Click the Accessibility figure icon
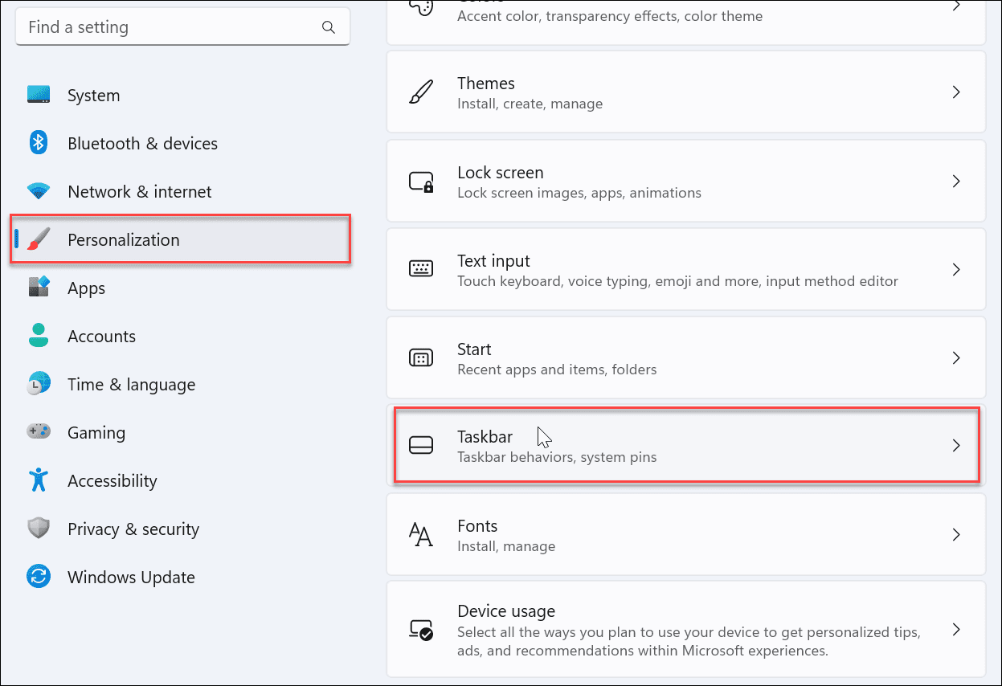Screen dimensions: 1002x686 (x=39, y=480)
